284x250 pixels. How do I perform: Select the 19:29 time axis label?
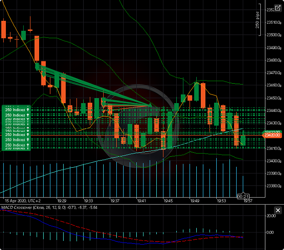(x=62, y=201)
